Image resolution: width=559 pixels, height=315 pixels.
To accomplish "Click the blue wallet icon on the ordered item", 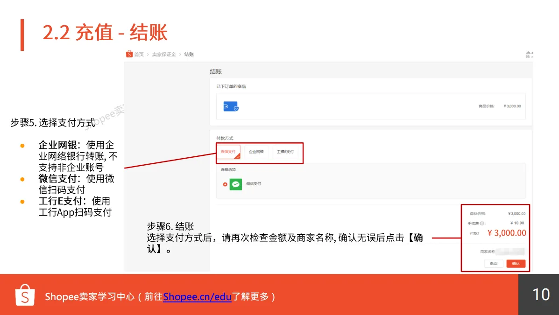I will point(230,107).
